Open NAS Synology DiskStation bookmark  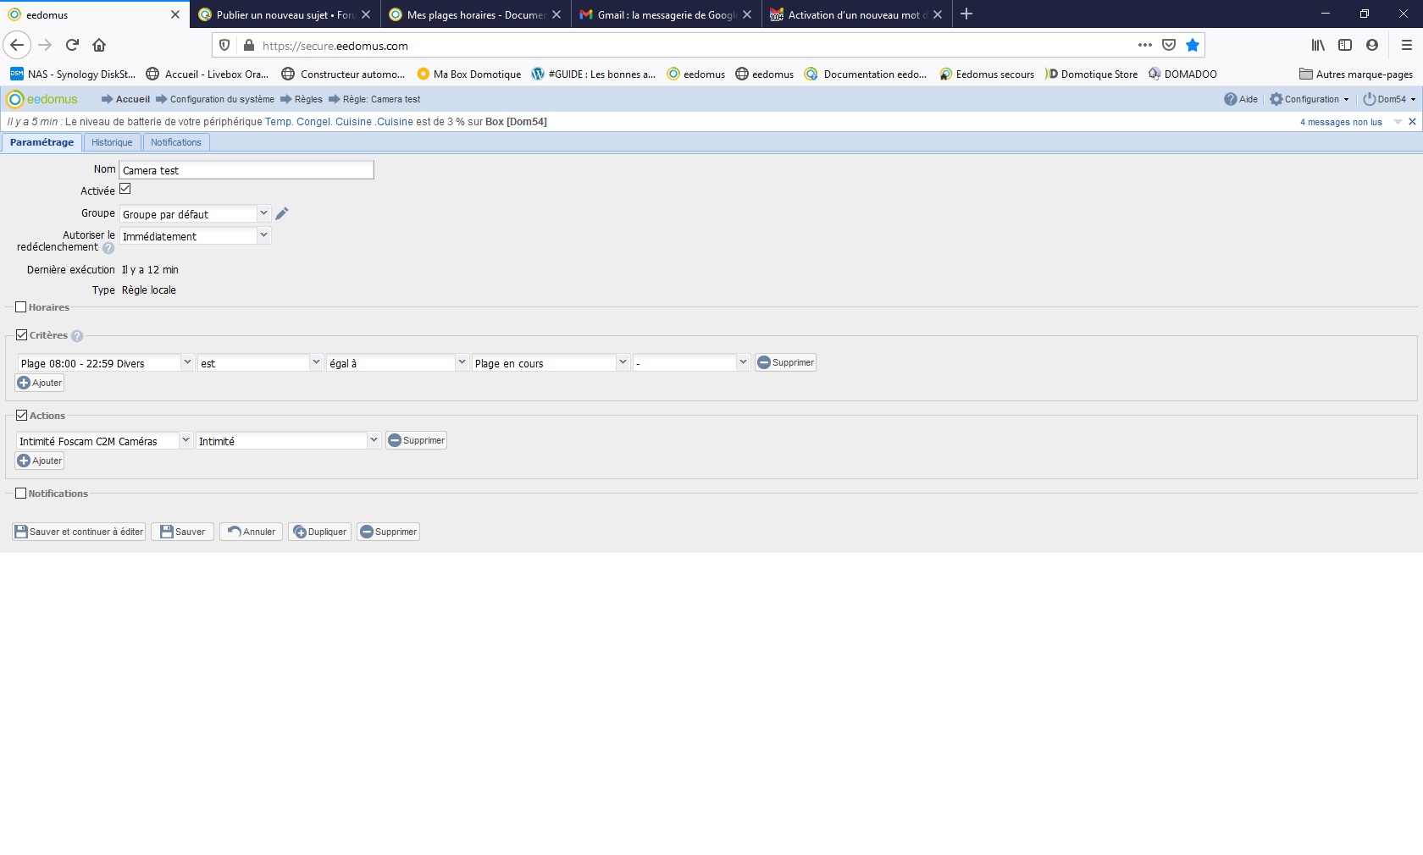(73, 74)
